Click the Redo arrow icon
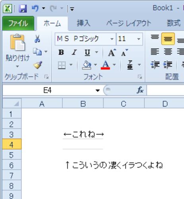This screenshot has height=199, width=184. click(53, 8)
